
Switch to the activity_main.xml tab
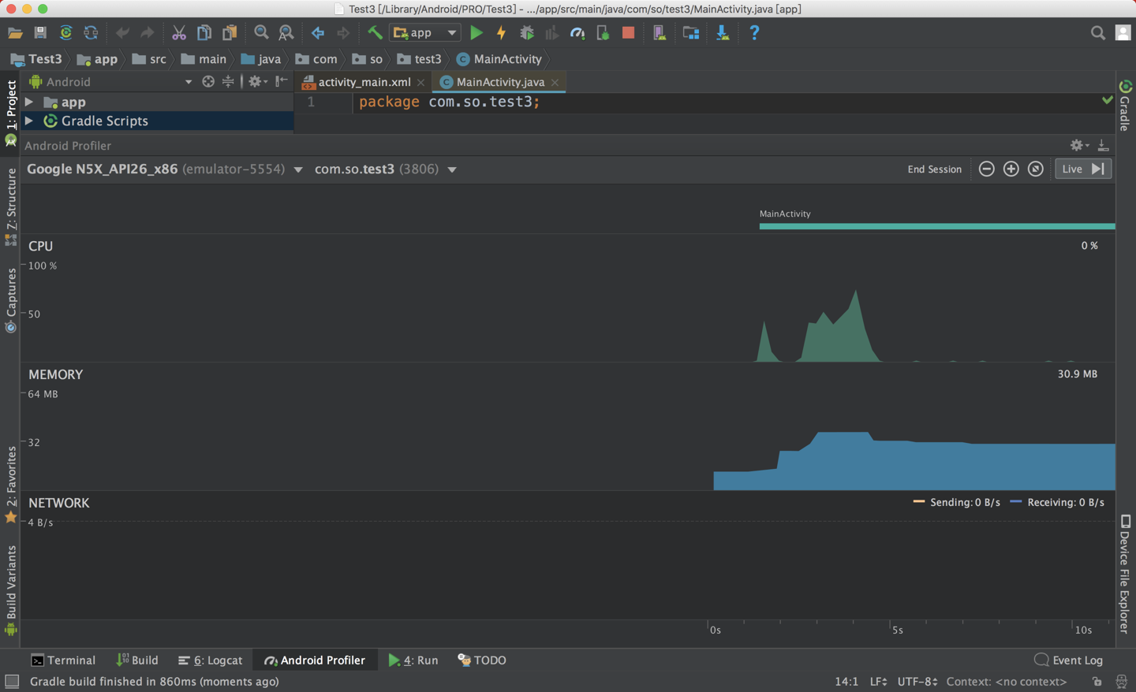[x=364, y=82]
